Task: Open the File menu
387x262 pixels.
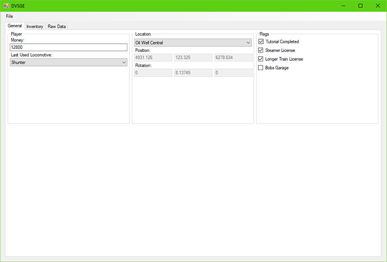Action: coord(9,17)
